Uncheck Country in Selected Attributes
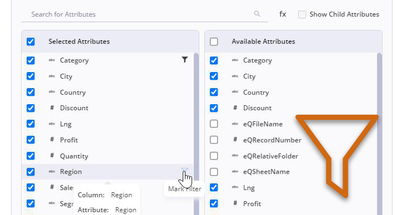Viewport: 397px width, 215px height. pyautogui.click(x=31, y=92)
